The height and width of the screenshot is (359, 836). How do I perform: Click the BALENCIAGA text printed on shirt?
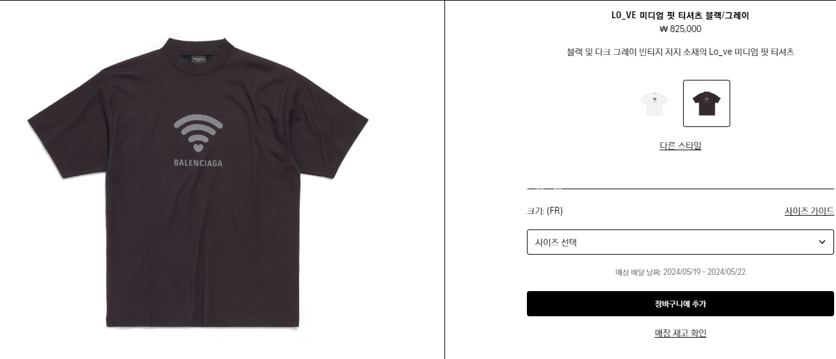click(x=198, y=163)
